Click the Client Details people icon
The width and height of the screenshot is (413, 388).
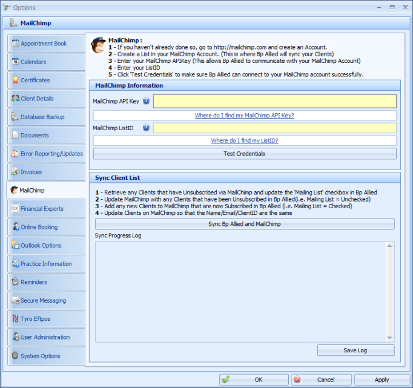click(x=15, y=98)
